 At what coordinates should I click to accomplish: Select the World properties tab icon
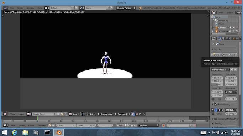point(230,38)
